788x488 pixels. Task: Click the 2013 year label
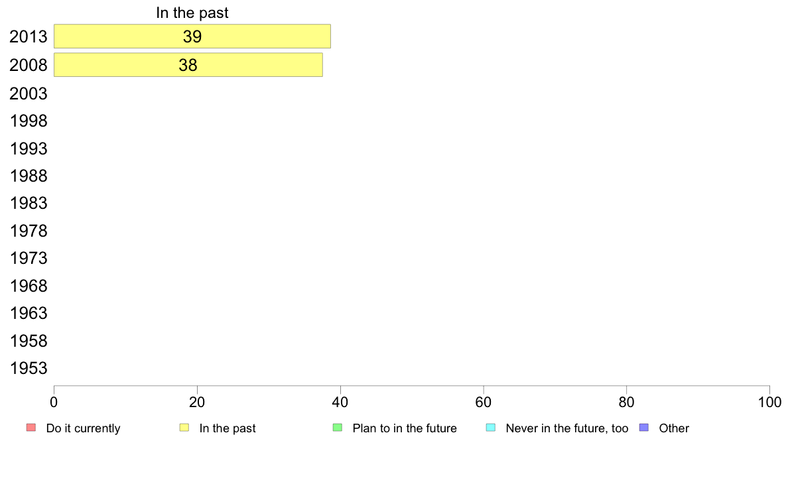(28, 36)
